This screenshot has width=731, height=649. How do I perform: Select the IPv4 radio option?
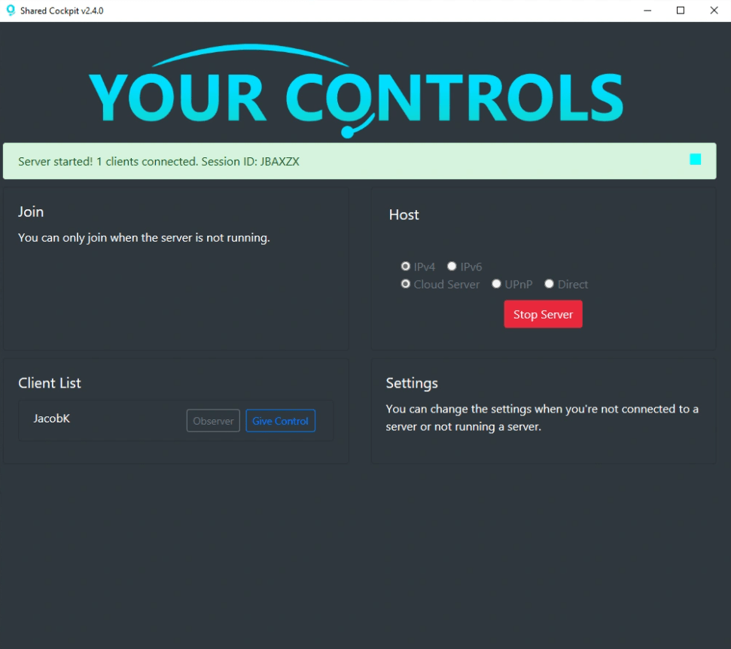[x=407, y=267]
